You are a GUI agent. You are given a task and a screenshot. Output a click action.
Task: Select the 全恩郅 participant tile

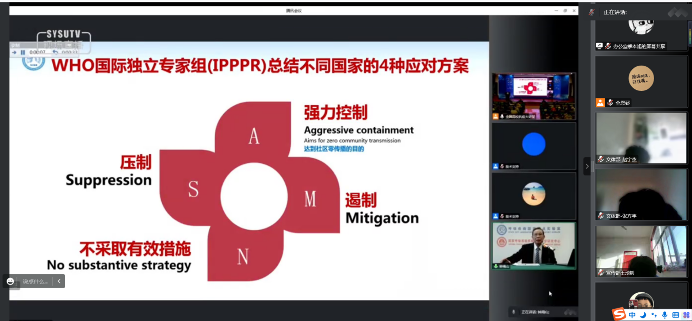tap(641, 81)
